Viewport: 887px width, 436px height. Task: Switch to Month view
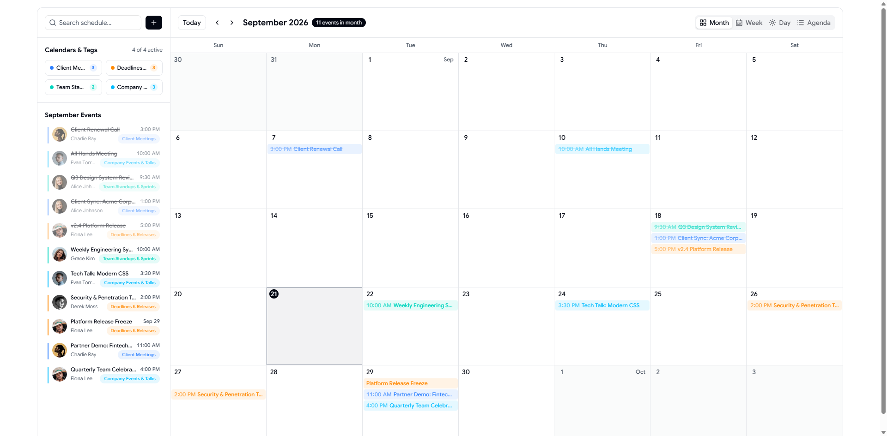pos(714,23)
